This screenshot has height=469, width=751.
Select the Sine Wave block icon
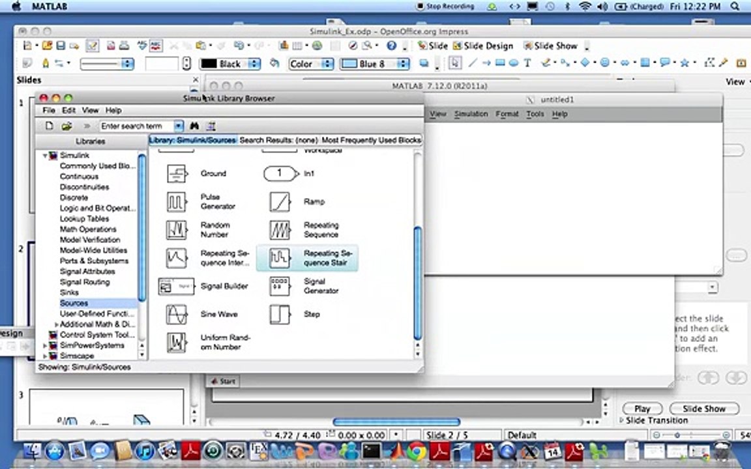(x=176, y=315)
